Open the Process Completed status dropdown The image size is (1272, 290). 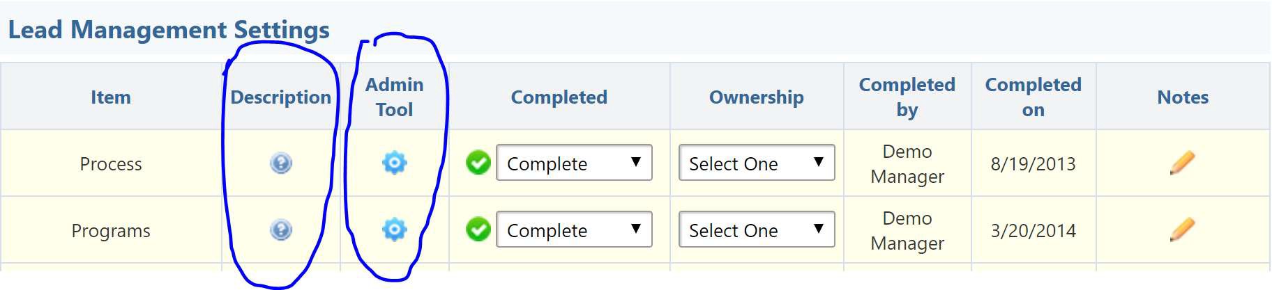coord(573,163)
